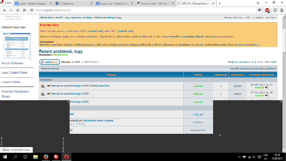The image size is (286, 161).
Task: Click the 'Další' next page link
Action: tap(274, 62)
